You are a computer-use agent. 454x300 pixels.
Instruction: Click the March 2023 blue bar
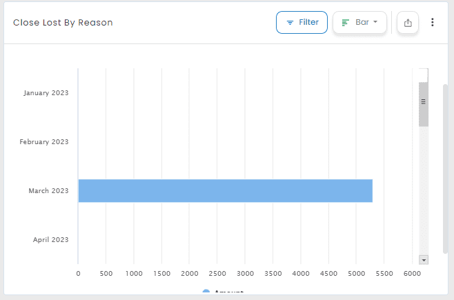(225, 190)
